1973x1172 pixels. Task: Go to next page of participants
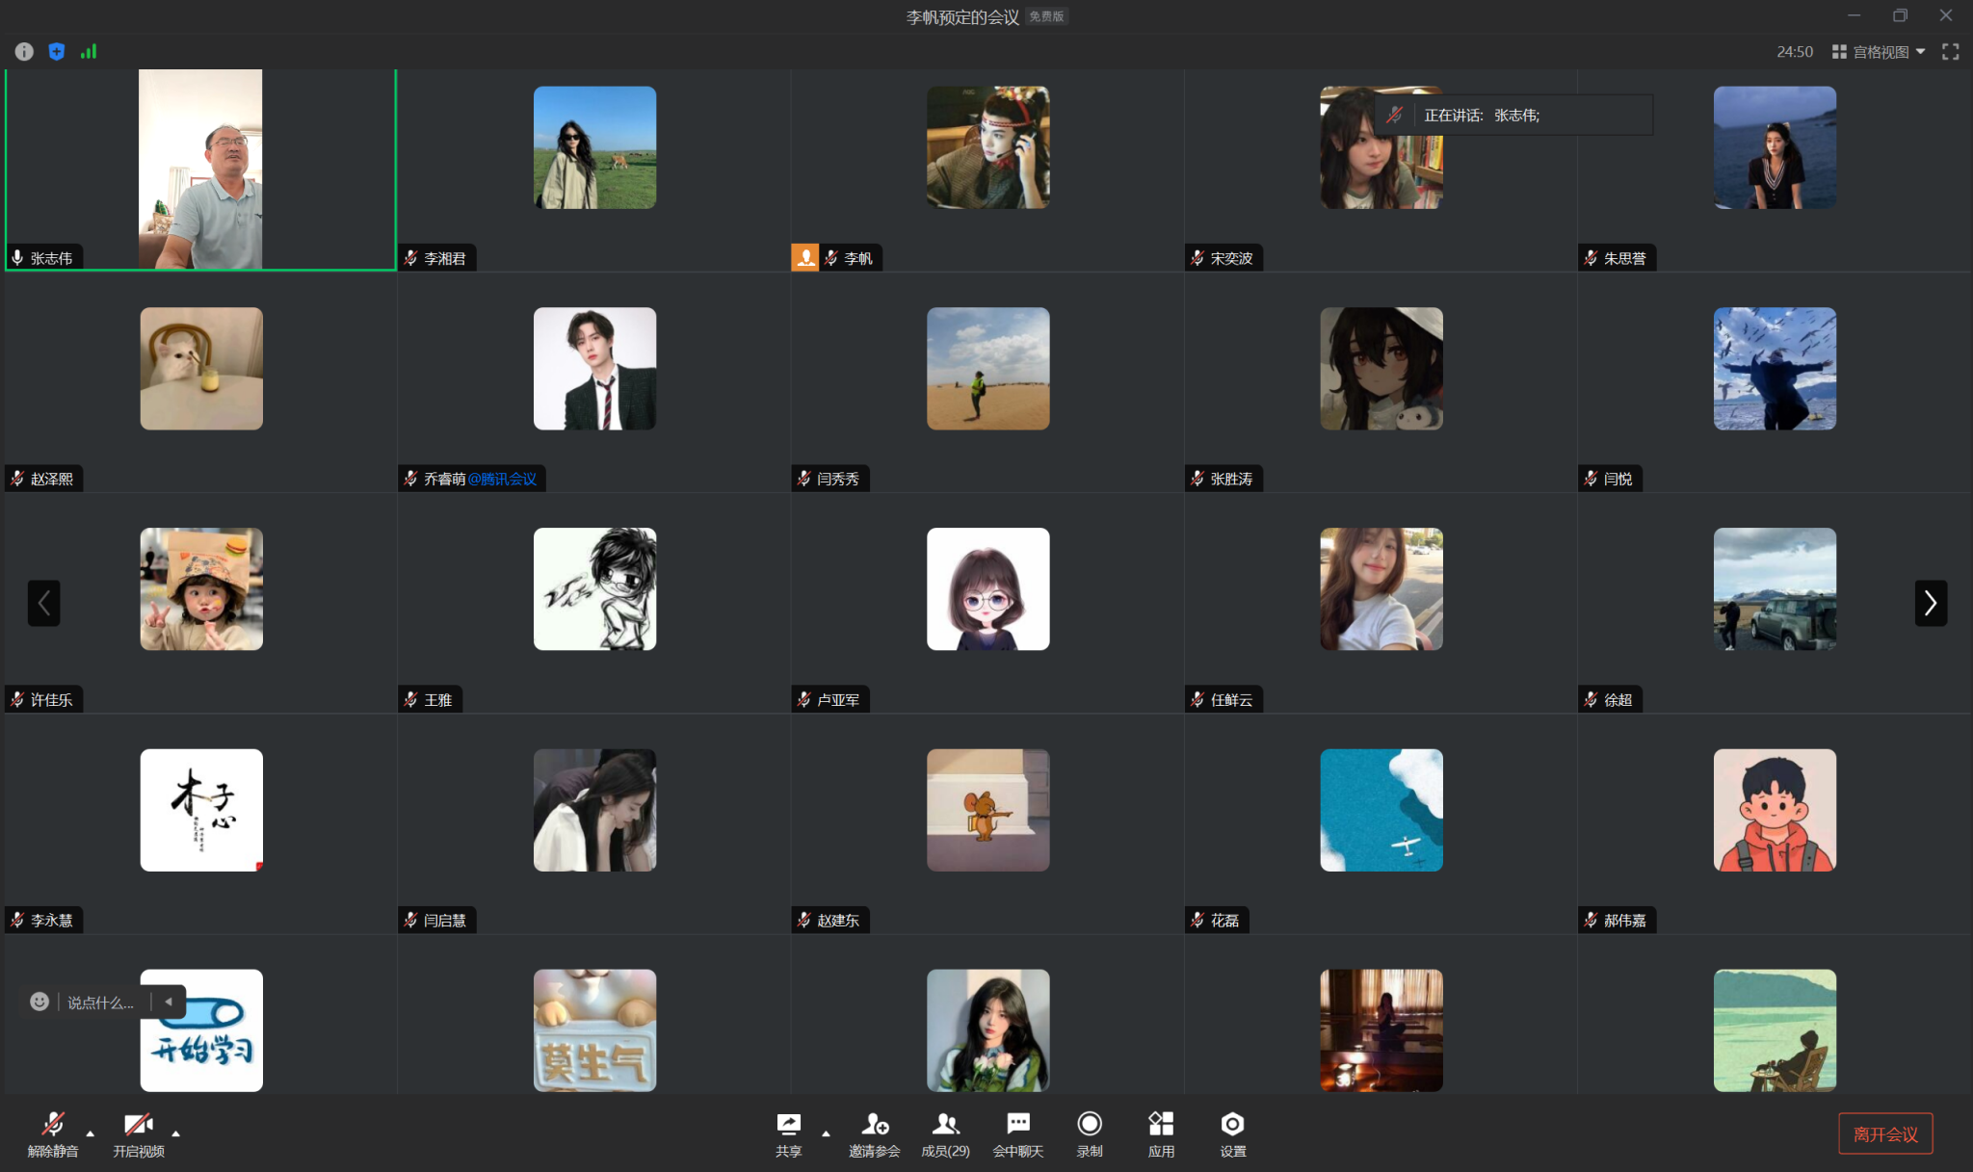click(x=1931, y=603)
